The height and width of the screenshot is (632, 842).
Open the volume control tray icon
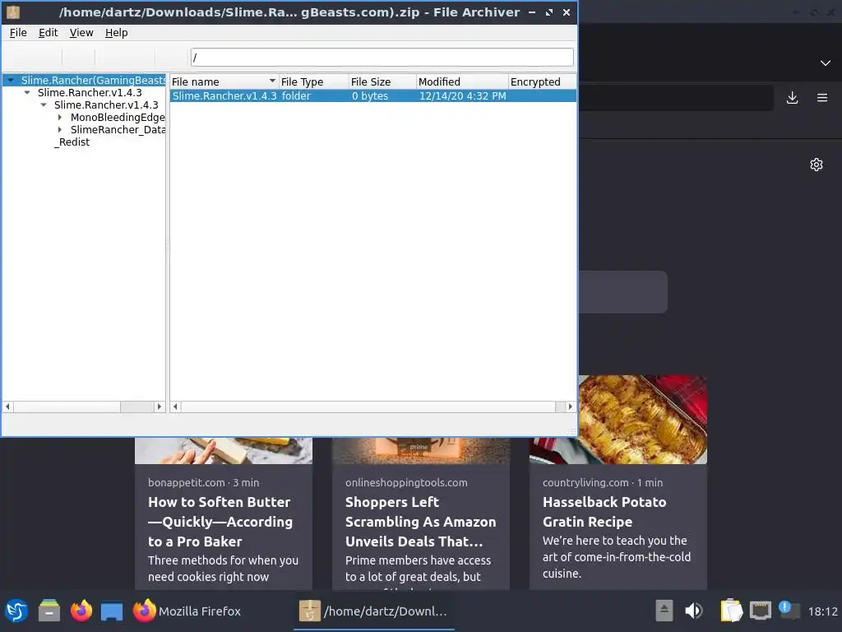tap(694, 611)
